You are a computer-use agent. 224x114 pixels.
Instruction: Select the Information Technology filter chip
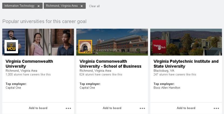(x=19, y=6)
